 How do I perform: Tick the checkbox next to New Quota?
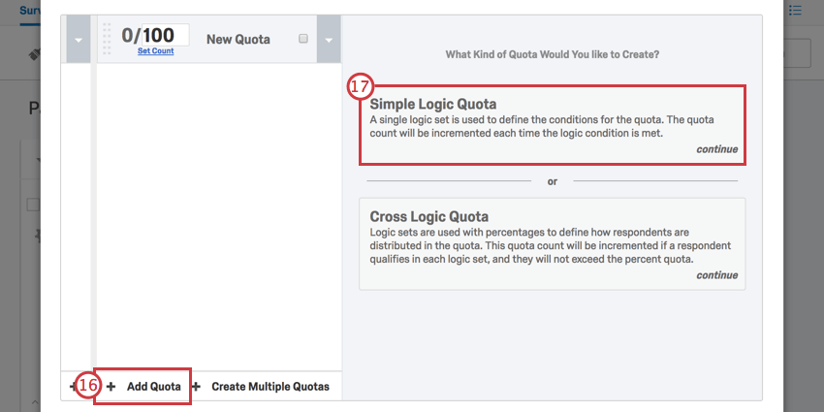coord(303,39)
